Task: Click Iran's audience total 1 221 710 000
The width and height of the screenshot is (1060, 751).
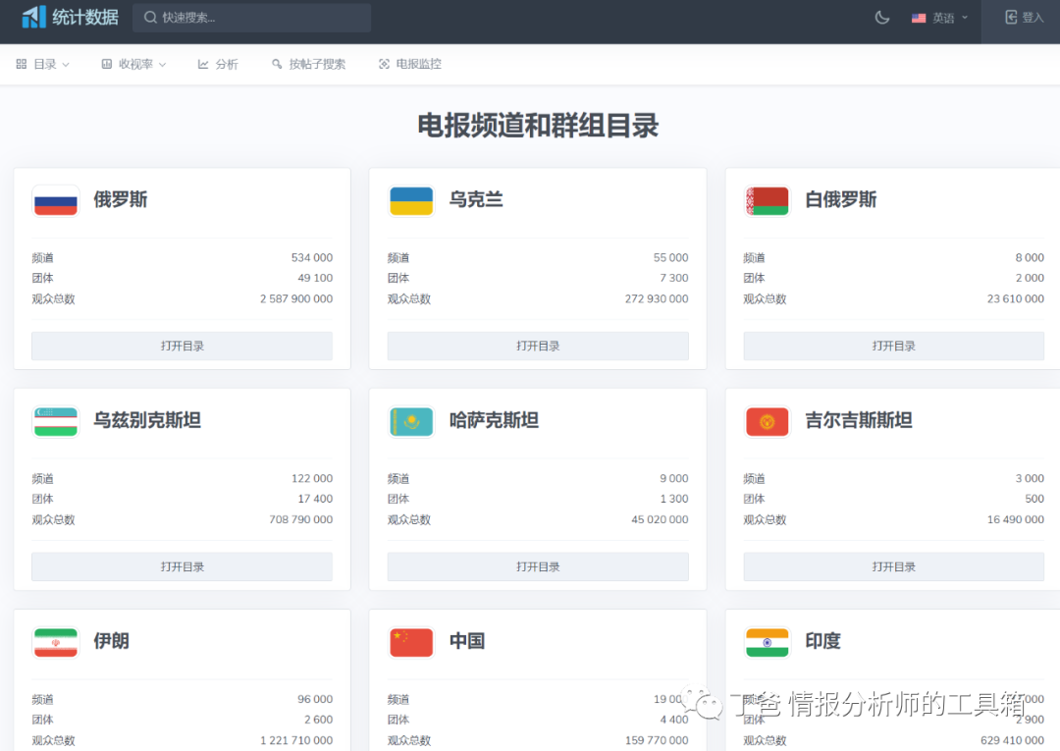Action: click(296, 741)
